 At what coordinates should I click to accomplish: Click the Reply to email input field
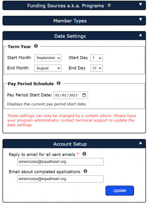(60, 161)
